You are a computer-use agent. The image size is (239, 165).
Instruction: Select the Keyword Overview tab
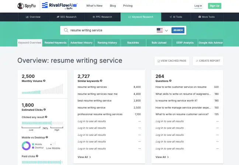click(30, 43)
